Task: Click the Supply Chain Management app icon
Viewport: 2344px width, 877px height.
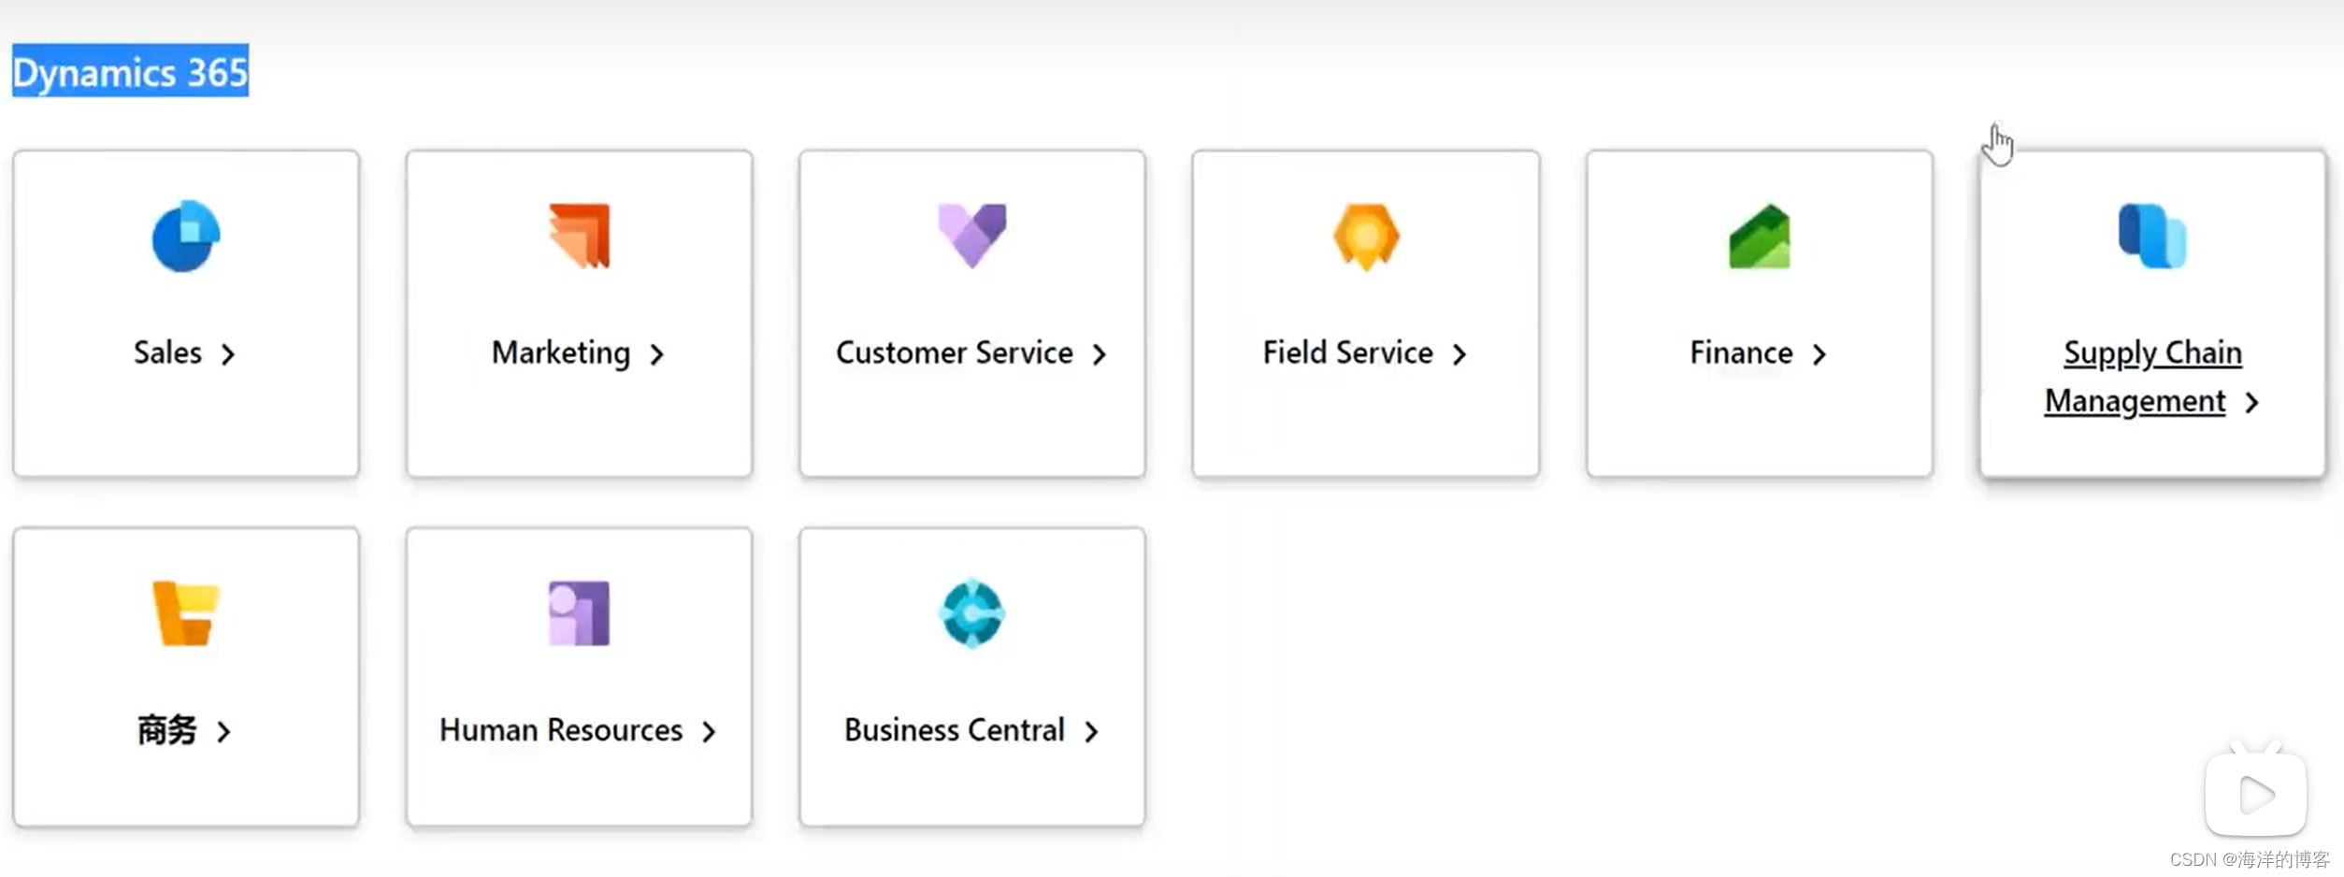Action: tap(2151, 237)
